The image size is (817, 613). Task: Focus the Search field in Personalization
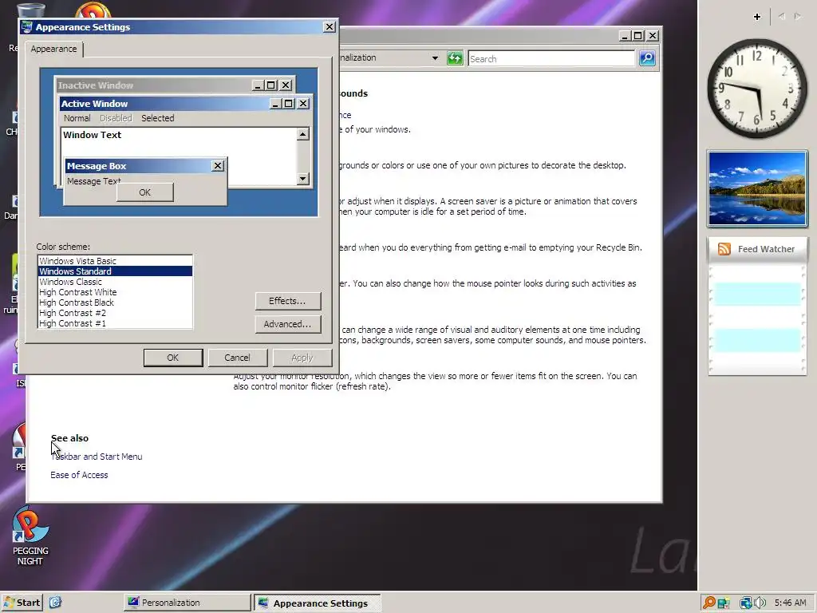(x=551, y=59)
